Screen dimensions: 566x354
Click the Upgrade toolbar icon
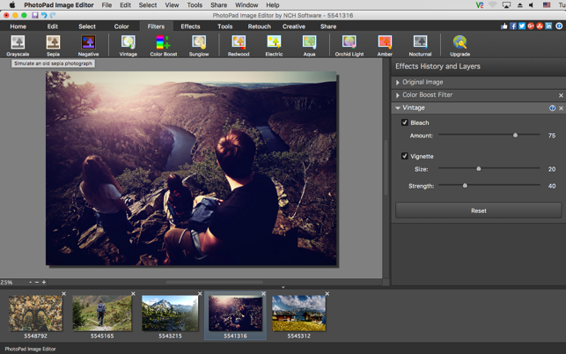459,46
